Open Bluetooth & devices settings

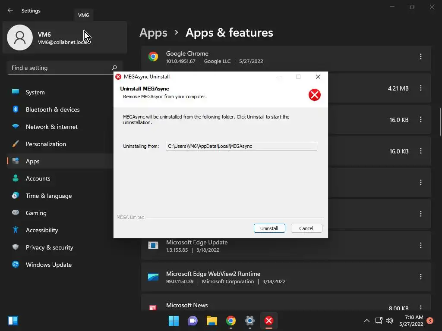click(60, 109)
